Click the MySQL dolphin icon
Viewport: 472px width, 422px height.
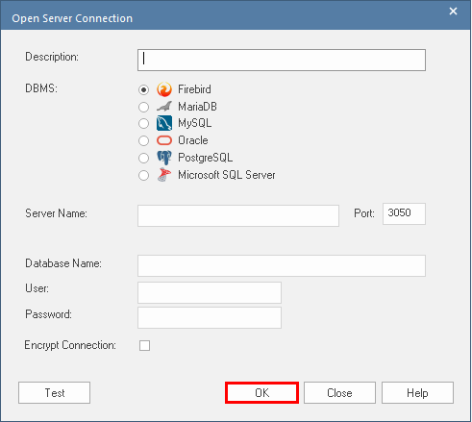164,123
